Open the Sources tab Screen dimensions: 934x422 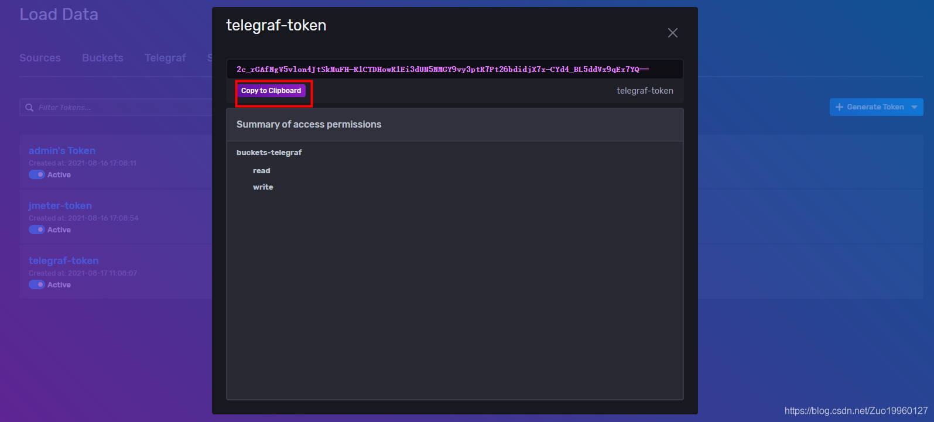click(x=40, y=58)
